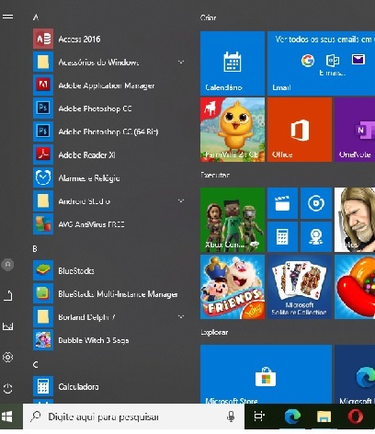
Task: Click letter A group header
Action: [x=36, y=17]
